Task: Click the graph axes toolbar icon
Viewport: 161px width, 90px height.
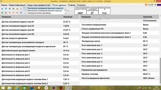Action: (x=21, y=9)
